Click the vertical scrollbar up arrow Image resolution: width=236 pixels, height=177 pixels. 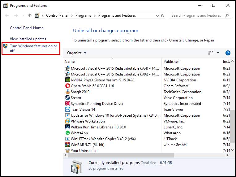coord(232,61)
